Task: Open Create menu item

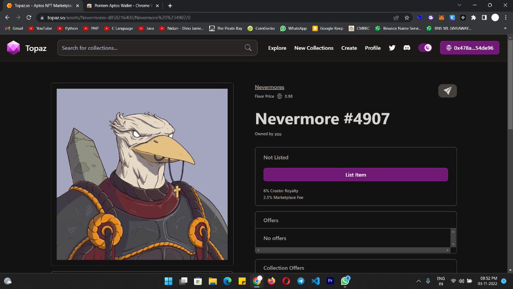Action: tap(349, 48)
